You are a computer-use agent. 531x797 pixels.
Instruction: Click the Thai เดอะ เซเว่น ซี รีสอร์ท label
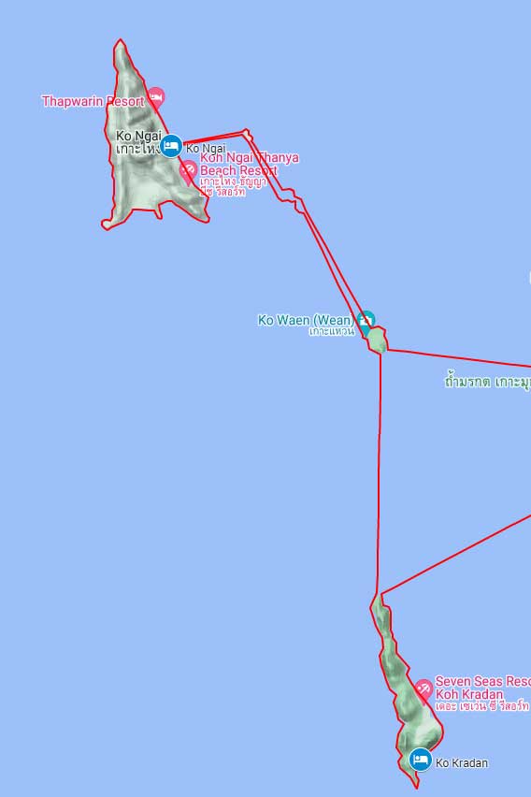coord(482,706)
